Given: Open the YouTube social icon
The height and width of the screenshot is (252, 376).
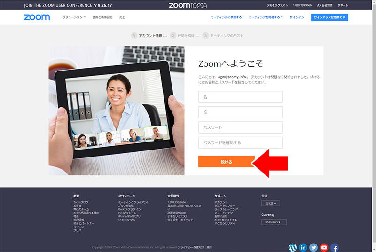Looking at the screenshot, I should click(x=324, y=247).
